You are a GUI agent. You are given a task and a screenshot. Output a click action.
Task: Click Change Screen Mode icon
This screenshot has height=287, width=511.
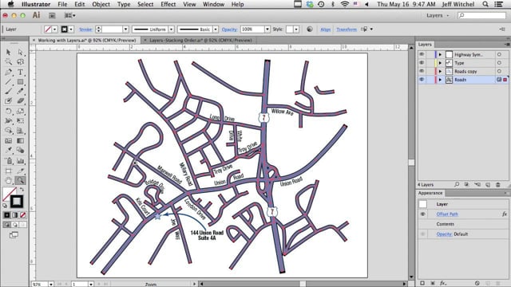(14, 234)
